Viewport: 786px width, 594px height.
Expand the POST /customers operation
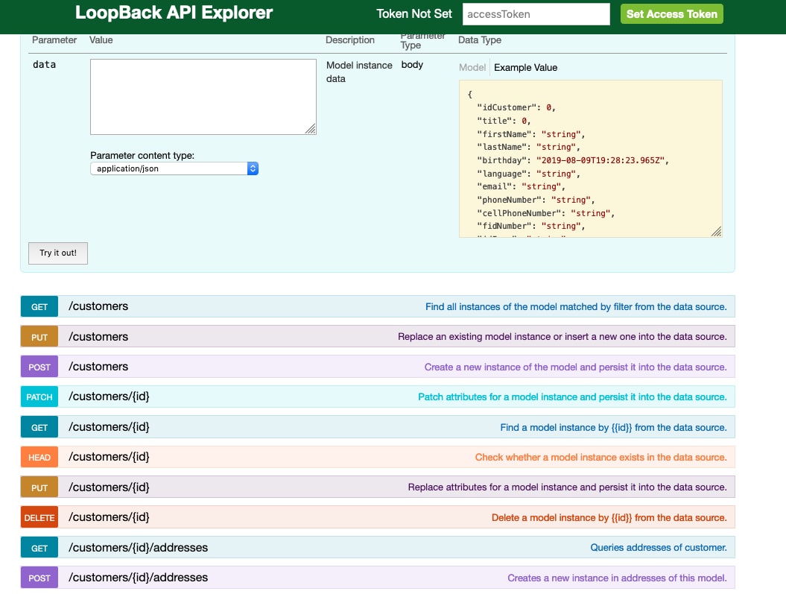coord(378,367)
